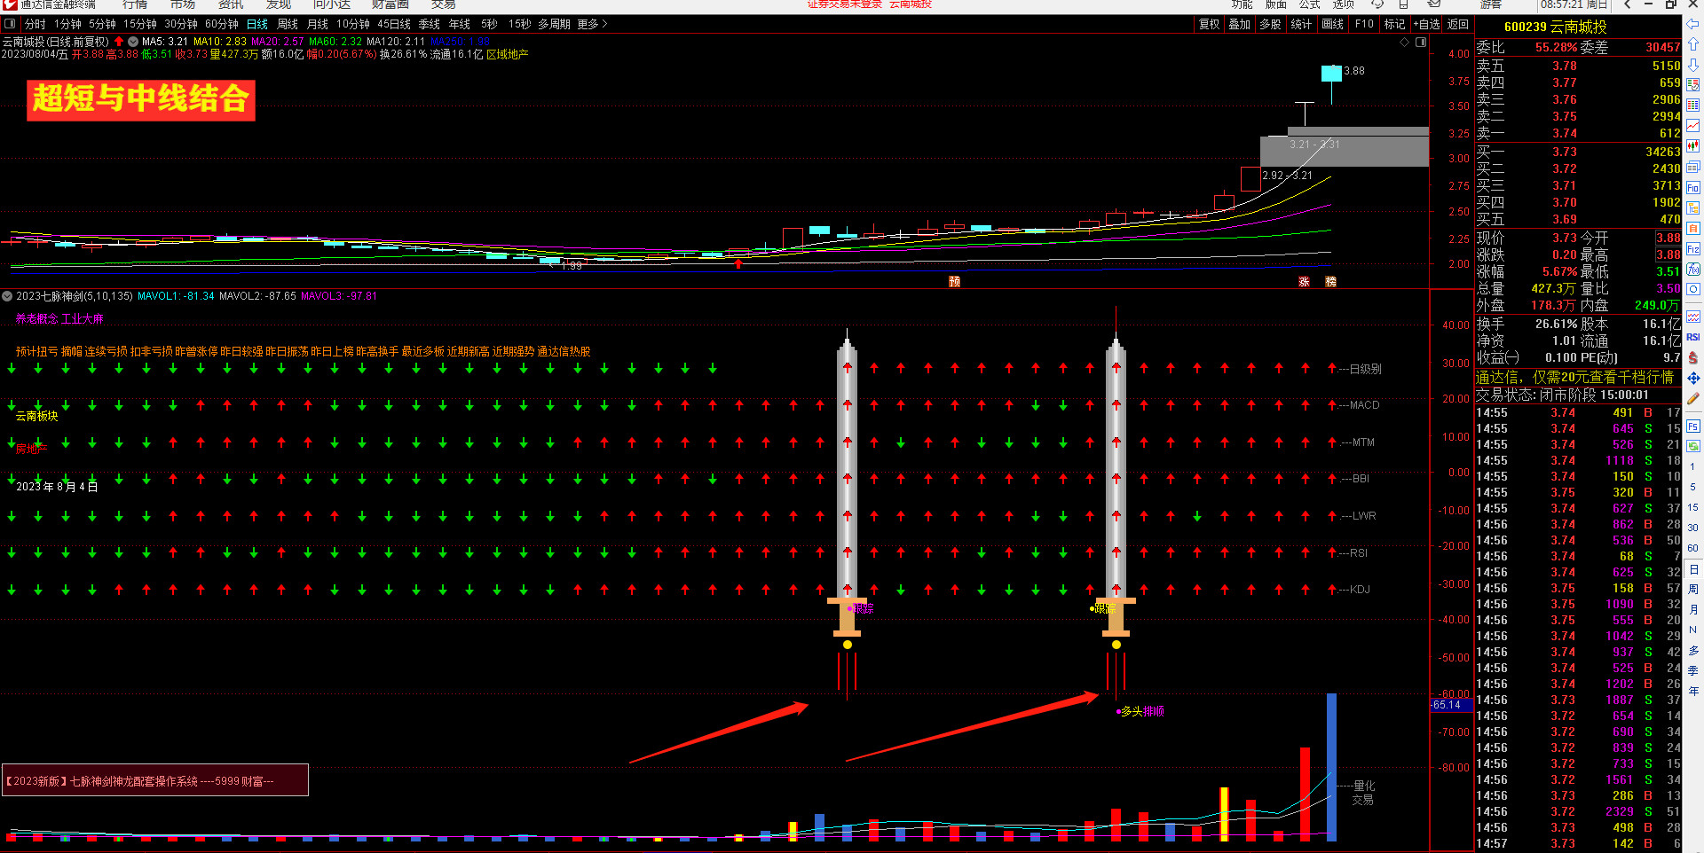The width and height of the screenshot is (1704, 853).
Task: Click the green refresh icon in sidebar
Action: coord(1693,447)
